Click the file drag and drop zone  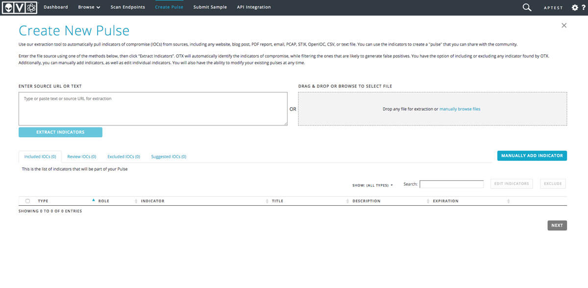(433, 109)
